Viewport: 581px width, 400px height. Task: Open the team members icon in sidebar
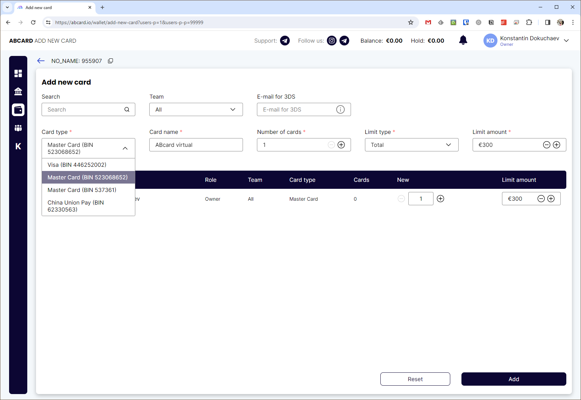pyautogui.click(x=18, y=128)
